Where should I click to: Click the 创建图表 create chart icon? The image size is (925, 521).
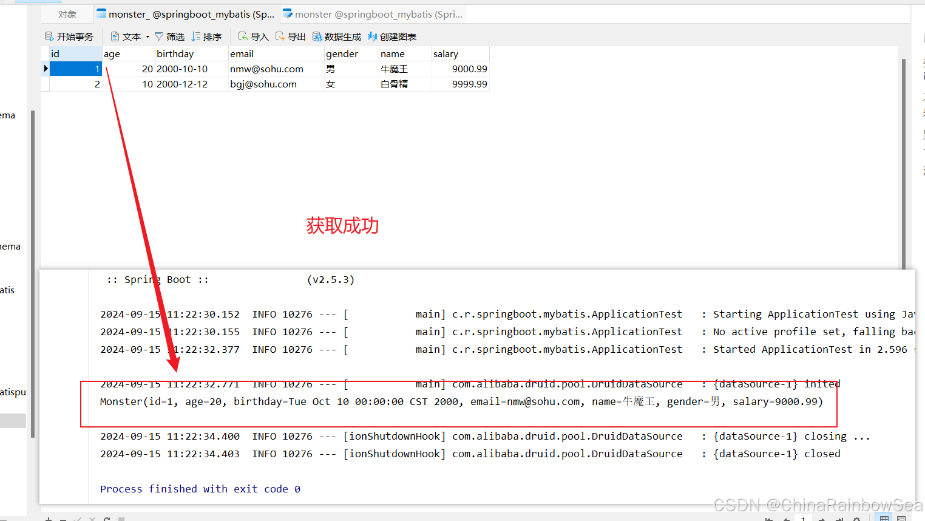[x=372, y=37]
